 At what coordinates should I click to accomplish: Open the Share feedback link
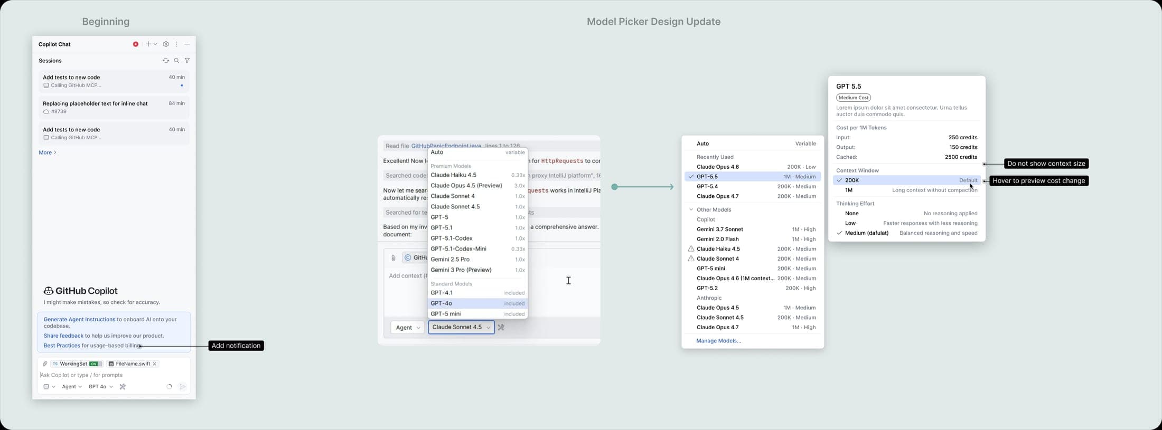63,336
